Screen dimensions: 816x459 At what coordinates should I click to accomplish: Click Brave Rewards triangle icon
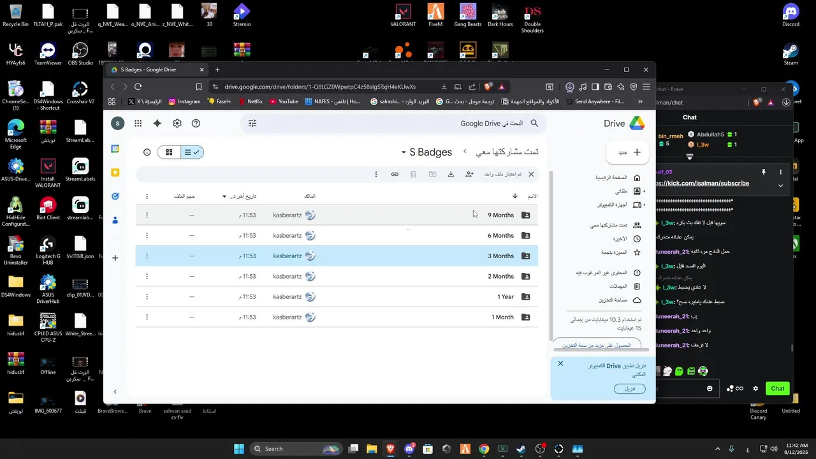click(x=502, y=87)
